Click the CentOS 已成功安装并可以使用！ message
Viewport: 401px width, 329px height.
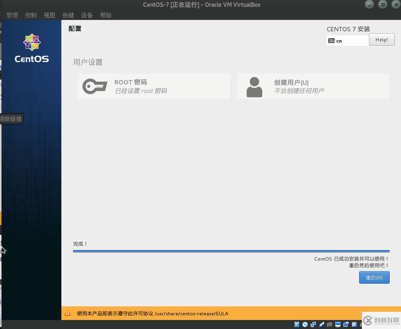click(352, 259)
